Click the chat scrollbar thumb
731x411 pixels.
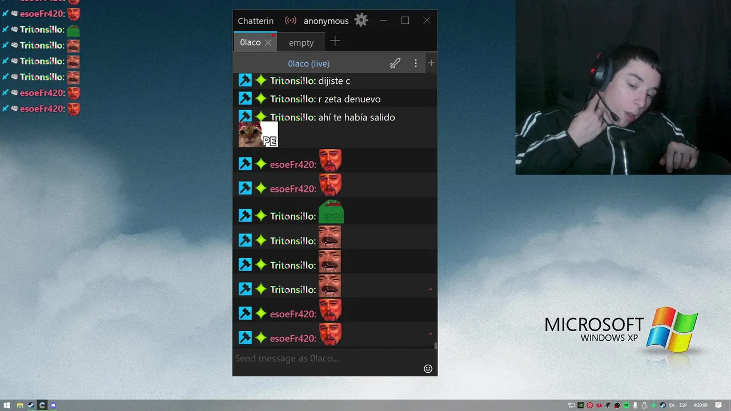(436, 345)
